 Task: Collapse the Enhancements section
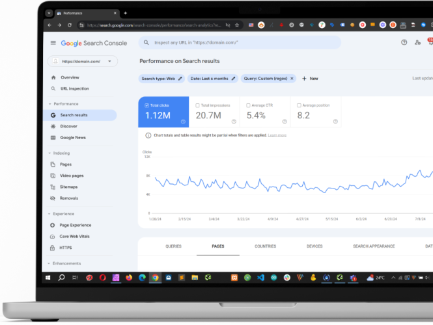[x=49, y=263]
